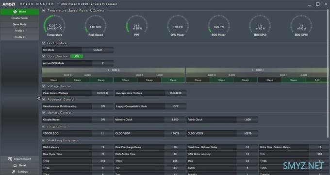This screenshot has height=175, width=330.
Task: Click the OC Mode Default value
Action: [98, 50]
